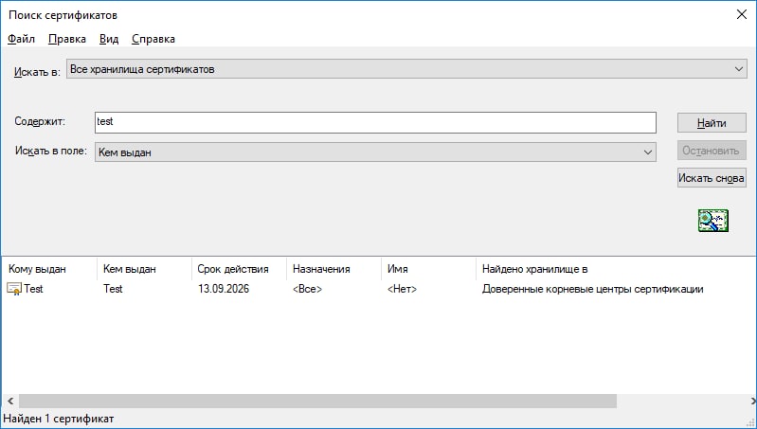Open the Правка menu
This screenshot has height=429, width=757.
(x=67, y=39)
